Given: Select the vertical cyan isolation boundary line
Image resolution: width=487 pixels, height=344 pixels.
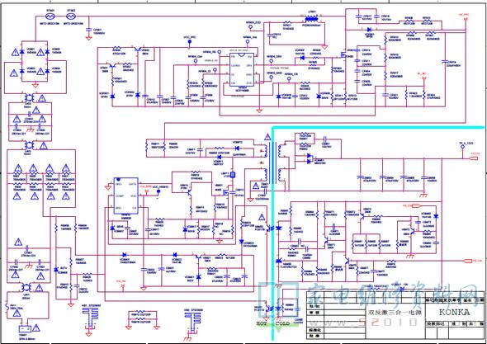Looking at the screenshot, I should pyautogui.click(x=272, y=233).
